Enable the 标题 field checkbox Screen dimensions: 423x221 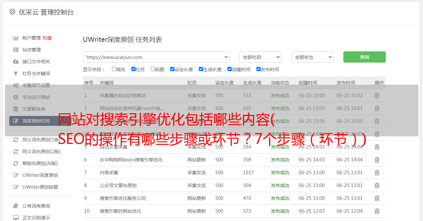[153, 69]
